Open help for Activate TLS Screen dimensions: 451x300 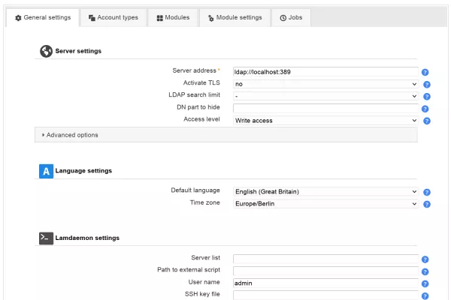426,85
